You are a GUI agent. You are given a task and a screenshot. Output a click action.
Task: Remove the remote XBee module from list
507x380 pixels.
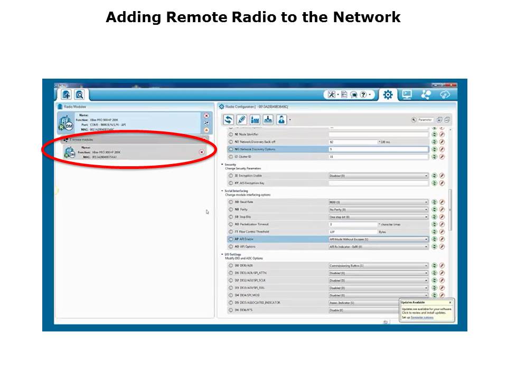(x=201, y=152)
